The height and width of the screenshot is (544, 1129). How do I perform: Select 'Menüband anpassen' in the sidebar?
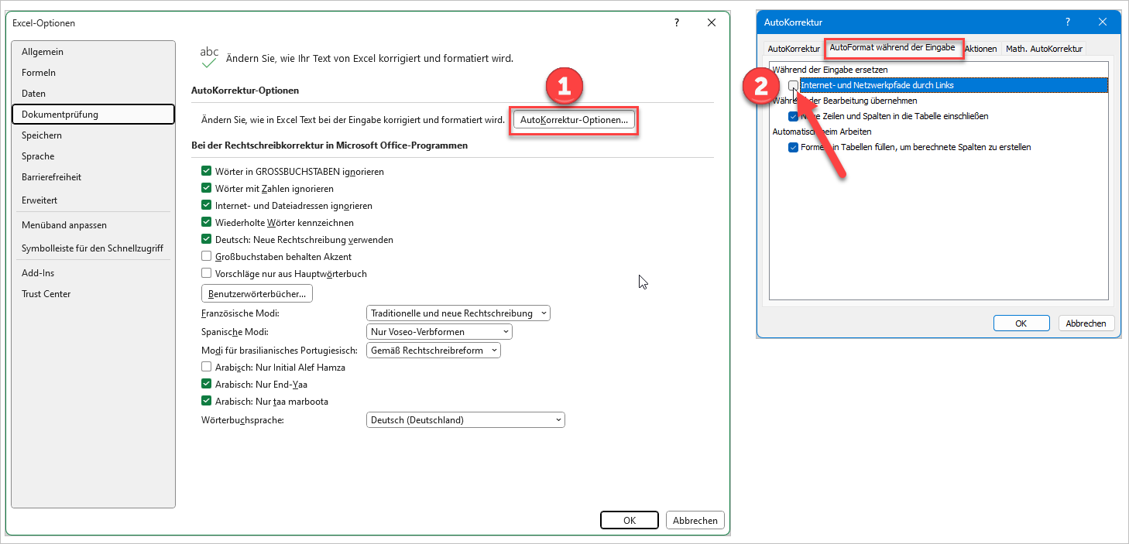pos(64,225)
